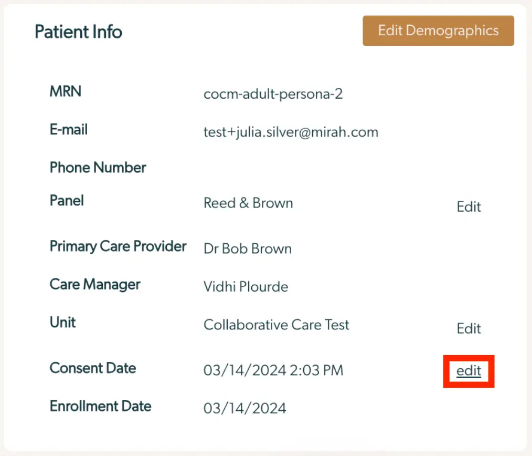Click the Patient Info heading
Screen dimensions: 532x456
[78, 32]
